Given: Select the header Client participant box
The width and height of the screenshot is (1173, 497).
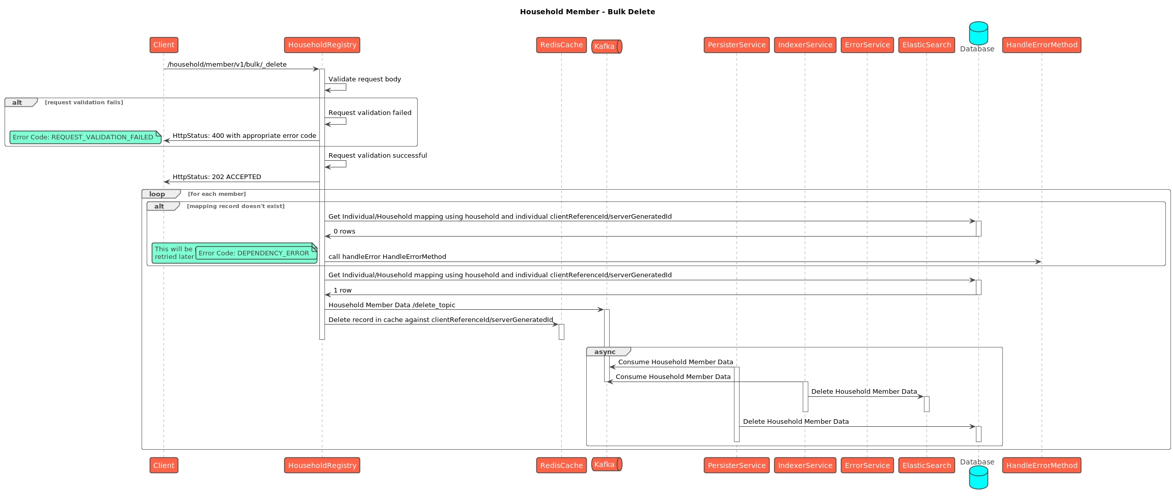Looking at the screenshot, I should coord(163,45).
